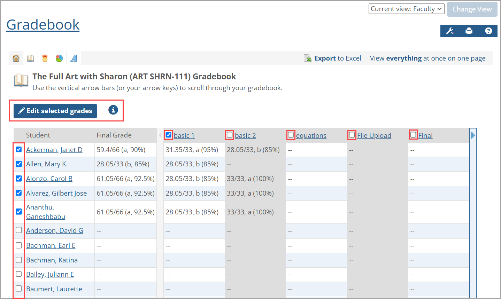The width and height of the screenshot is (501, 299).
Task: Go to the home view via house icon
Action: coord(16,58)
